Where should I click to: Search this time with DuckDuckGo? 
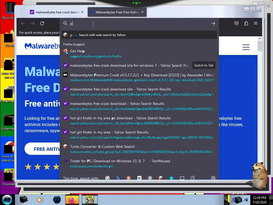tap(129, 178)
